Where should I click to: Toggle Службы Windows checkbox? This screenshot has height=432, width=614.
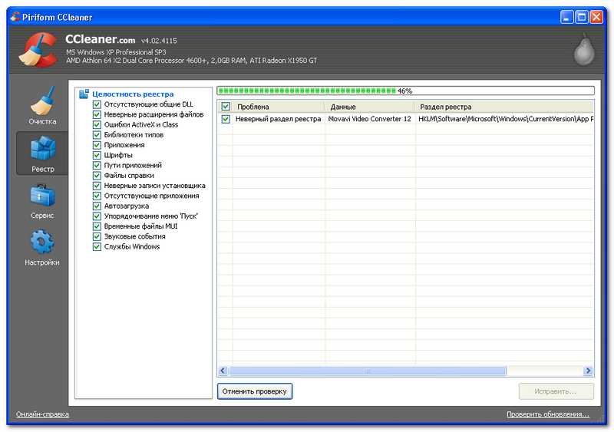click(x=97, y=247)
